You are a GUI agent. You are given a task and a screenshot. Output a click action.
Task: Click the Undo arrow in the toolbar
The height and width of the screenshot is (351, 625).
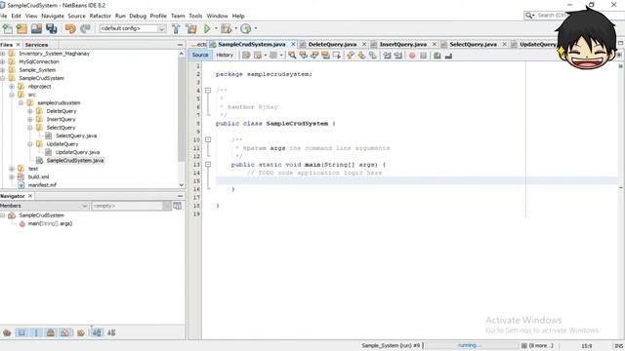(70, 28)
